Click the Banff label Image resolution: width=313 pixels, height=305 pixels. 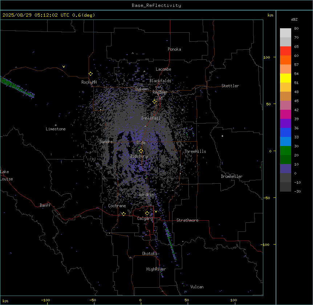pos(45,205)
